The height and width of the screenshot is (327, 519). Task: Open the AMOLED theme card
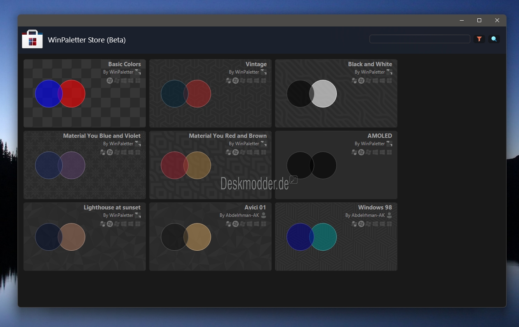coord(336,165)
